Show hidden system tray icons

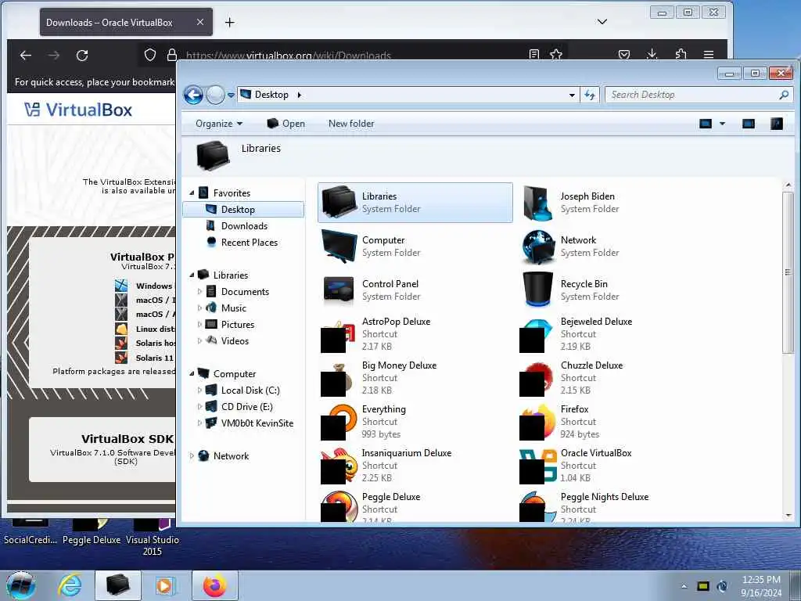point(684,586)
